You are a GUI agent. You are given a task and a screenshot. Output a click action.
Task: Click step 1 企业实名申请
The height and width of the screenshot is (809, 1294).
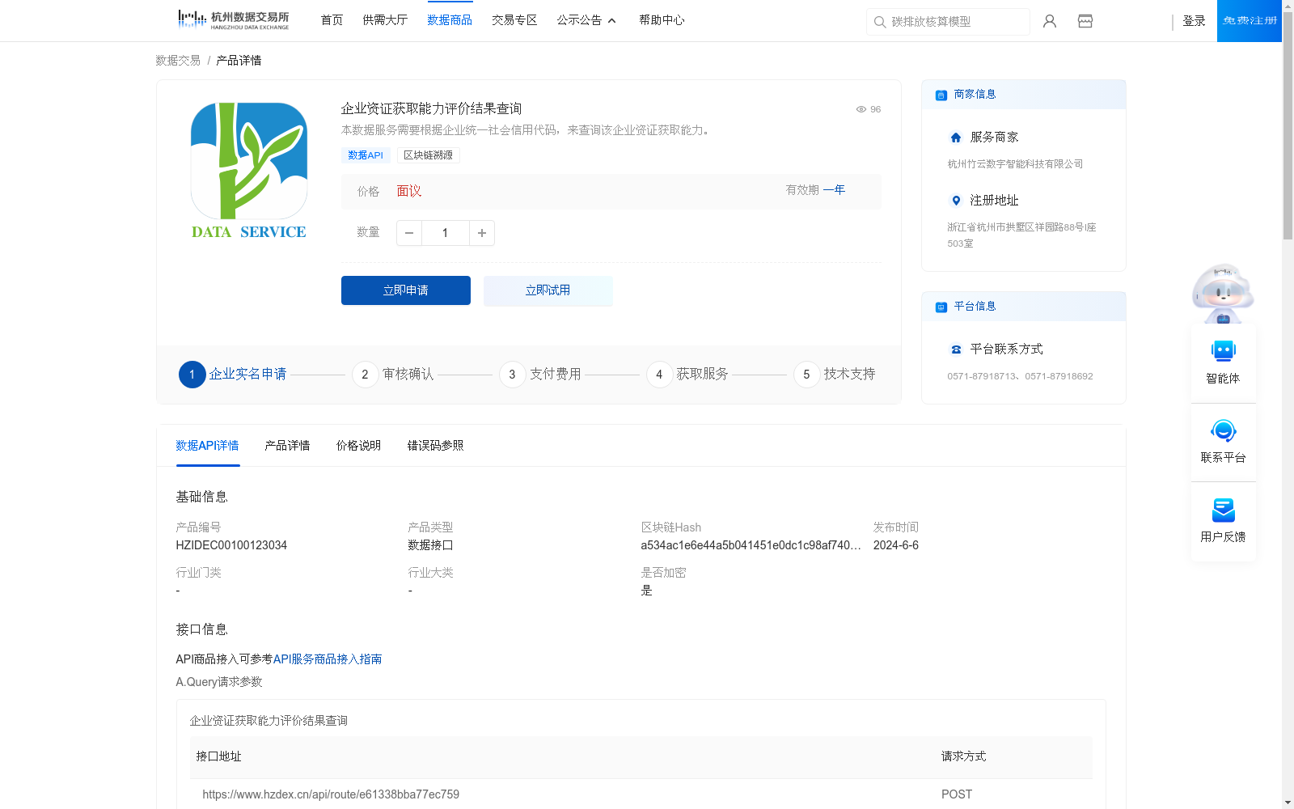(233, 375)
